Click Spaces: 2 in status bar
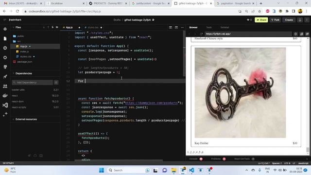 coord(277,163)
